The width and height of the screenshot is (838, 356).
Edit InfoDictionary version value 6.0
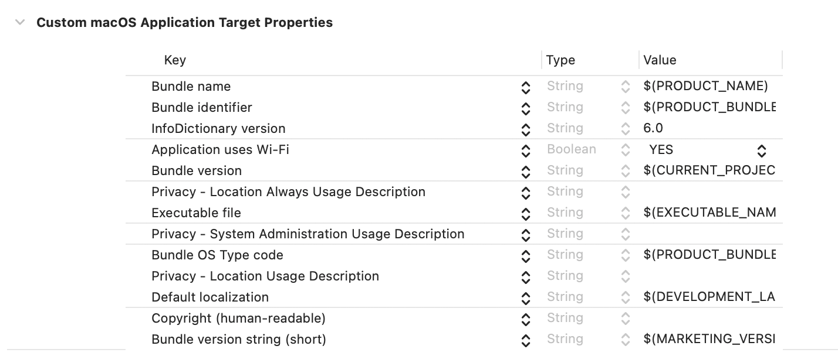coord(653,129)
